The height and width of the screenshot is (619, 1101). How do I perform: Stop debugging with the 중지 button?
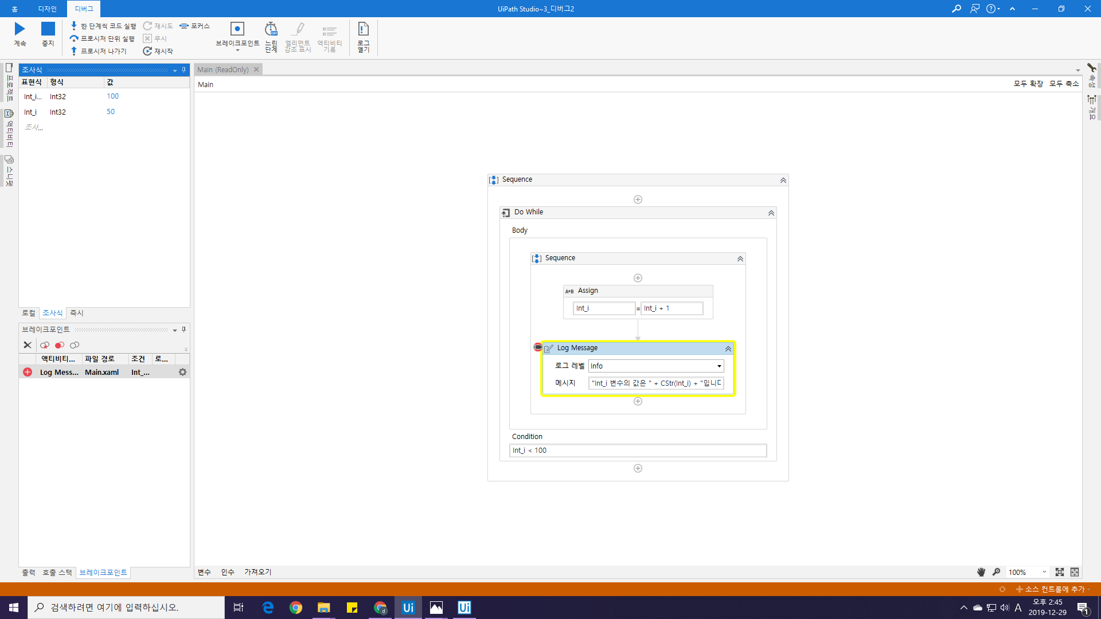[48, 34]
